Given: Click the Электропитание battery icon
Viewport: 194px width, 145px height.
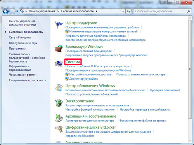Looking at the screenshot, I should (x=59, y=103).
